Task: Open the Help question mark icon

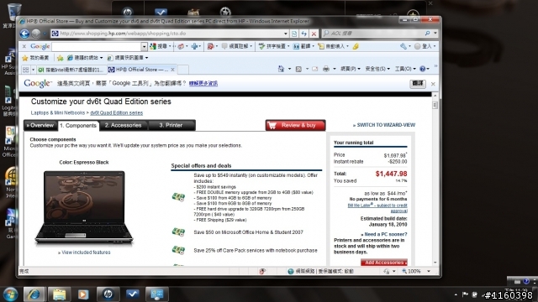Action: pos(422,69)
